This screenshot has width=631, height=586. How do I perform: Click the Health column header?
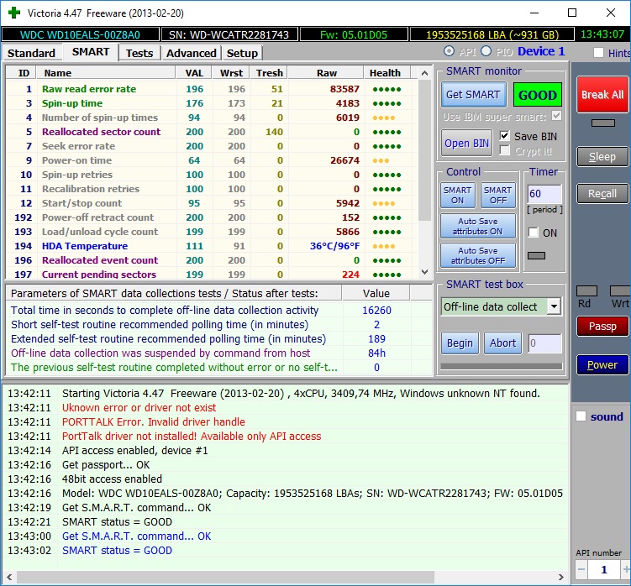[x=385, y=73]
